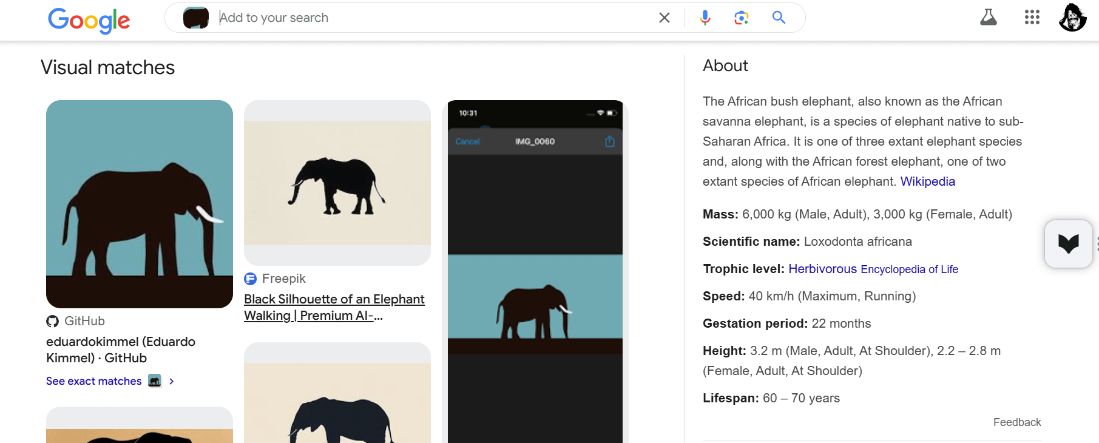Click the 'Gestation period: 22 months' text
This screenshot has width=1099, height=443.
(x=786, y=323)
